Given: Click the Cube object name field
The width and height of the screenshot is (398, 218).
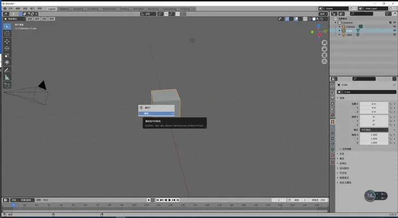Looking at the screenshot, I should point(366,92).
